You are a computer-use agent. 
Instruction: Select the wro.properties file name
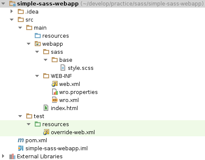pyautogui.click(x=78, y=92)
